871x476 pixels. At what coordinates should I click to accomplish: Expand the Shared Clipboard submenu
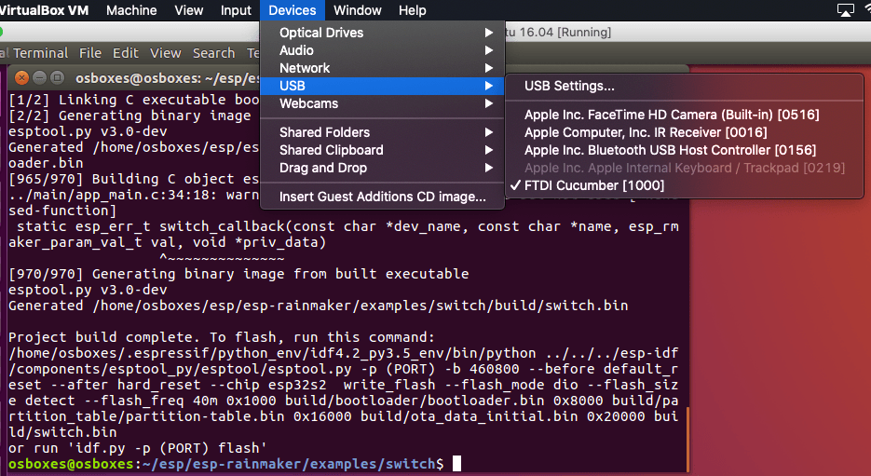[382, 150]
